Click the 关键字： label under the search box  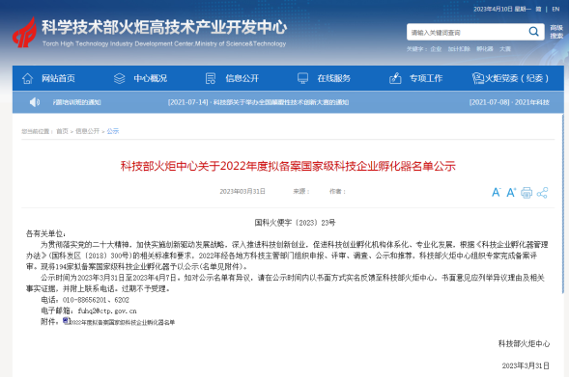coord(417,49)
